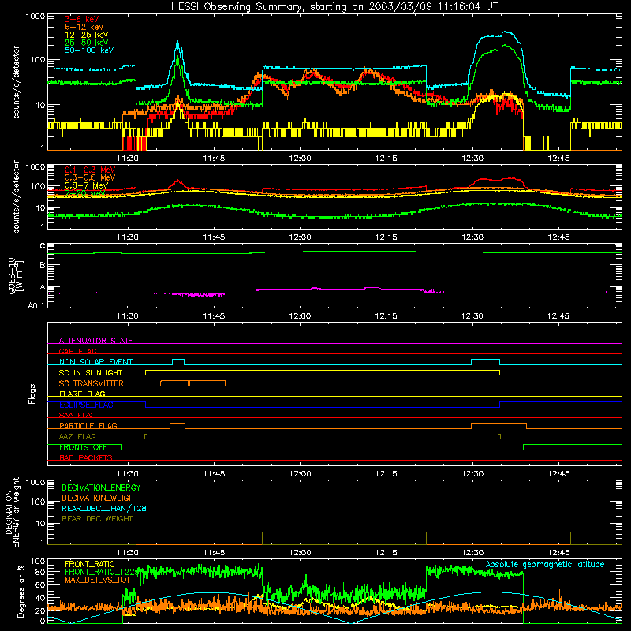Click the cyan 50-100 keV peak near 12:35

506,32
